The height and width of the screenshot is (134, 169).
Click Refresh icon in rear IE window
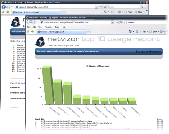tap(100, 7)
